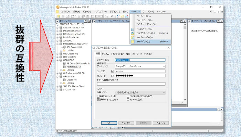Click the Oracle 19c profile icon
The width and height of the screenshot is (241, 137).
click(64, 79)
